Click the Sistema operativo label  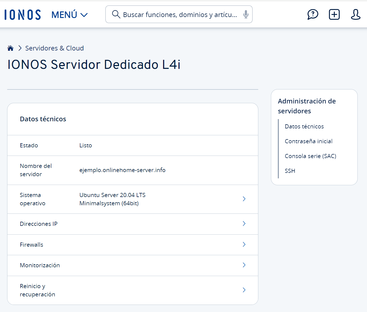[33, 199]
